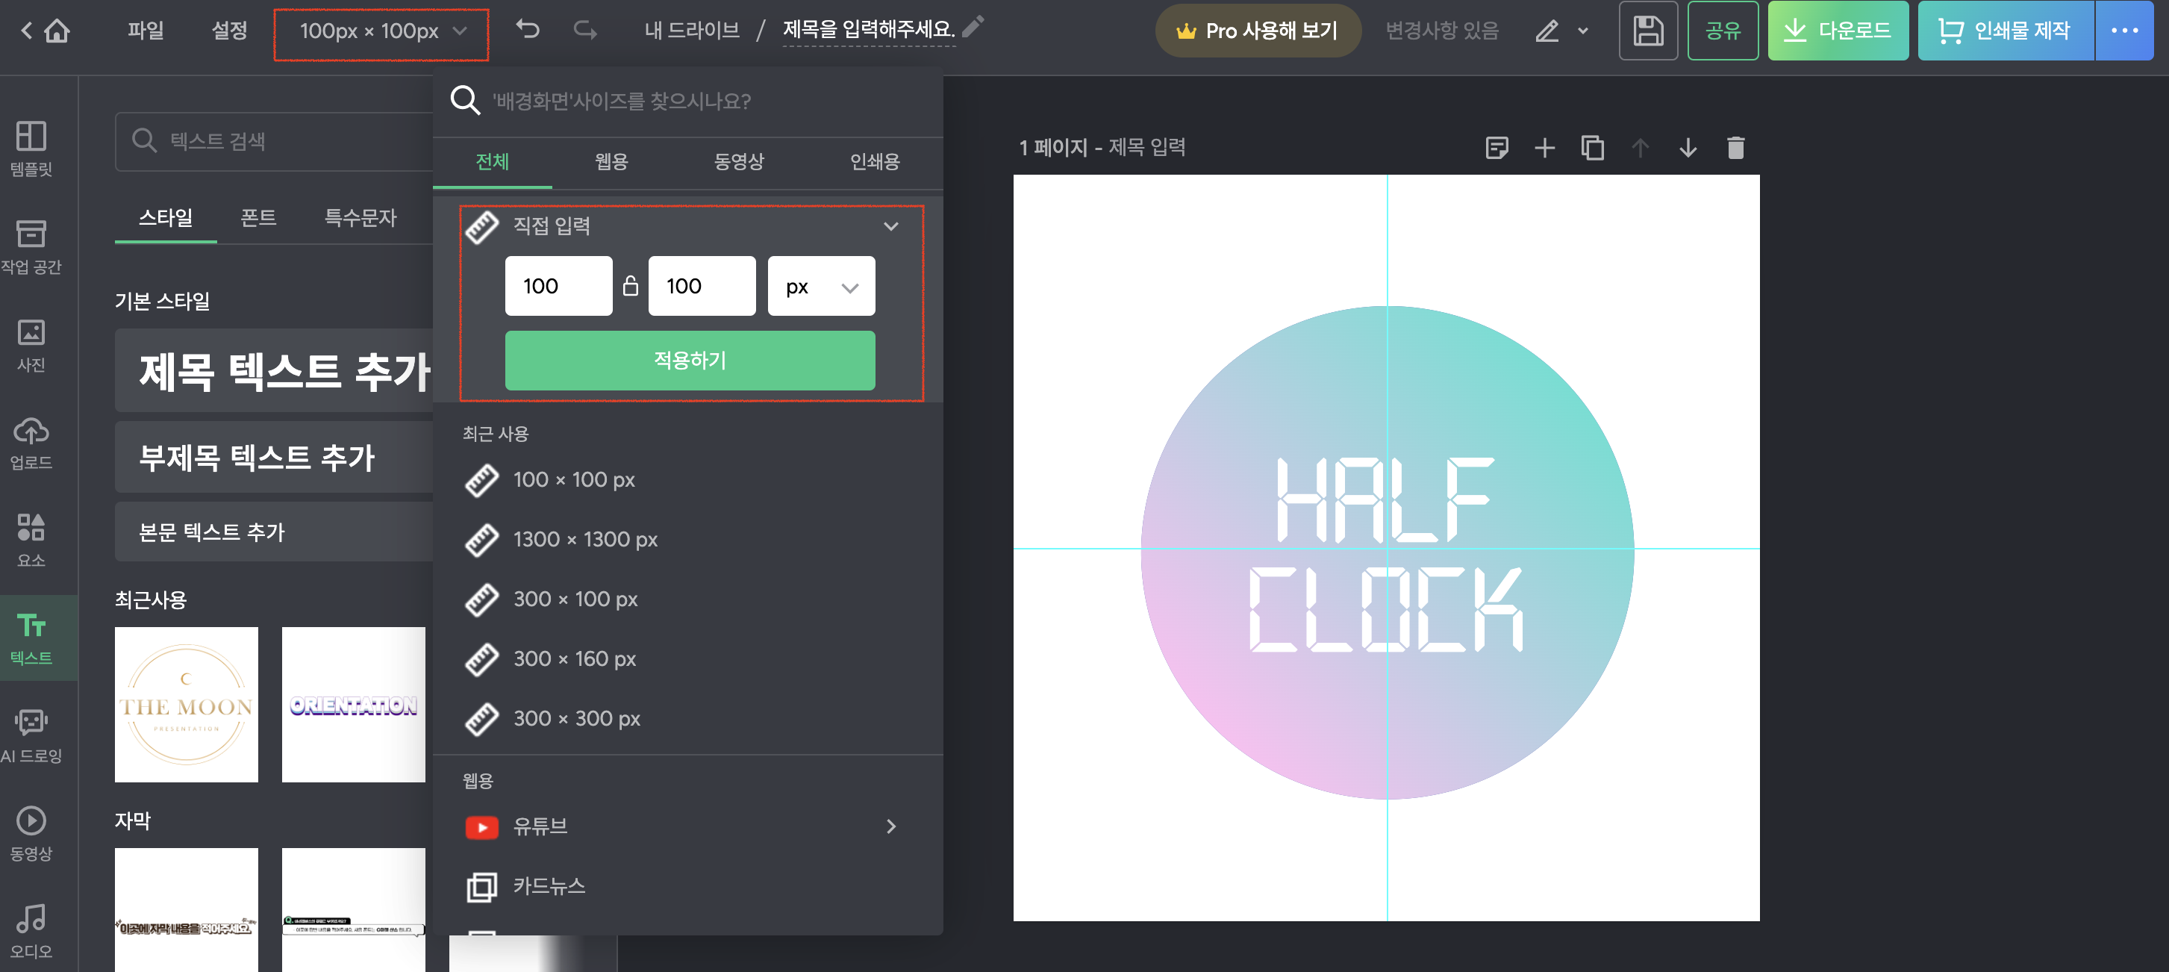The width and height of the screenshot is (2169, 972).
Task: Switch to the 폰트 tab
Action: click(x=258, y=217)
